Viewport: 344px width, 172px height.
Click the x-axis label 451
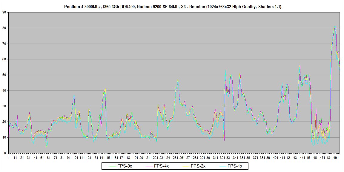(309, 158)
